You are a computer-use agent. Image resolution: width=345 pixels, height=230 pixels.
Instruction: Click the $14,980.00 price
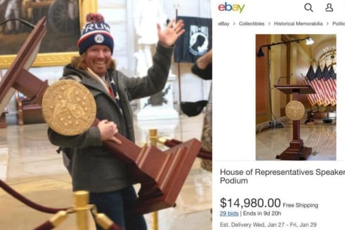click(x=250, y=203)
